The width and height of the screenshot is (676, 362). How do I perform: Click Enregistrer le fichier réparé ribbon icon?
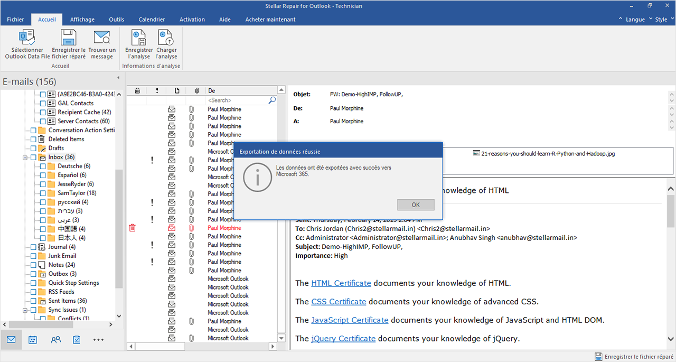click(69, 38)
